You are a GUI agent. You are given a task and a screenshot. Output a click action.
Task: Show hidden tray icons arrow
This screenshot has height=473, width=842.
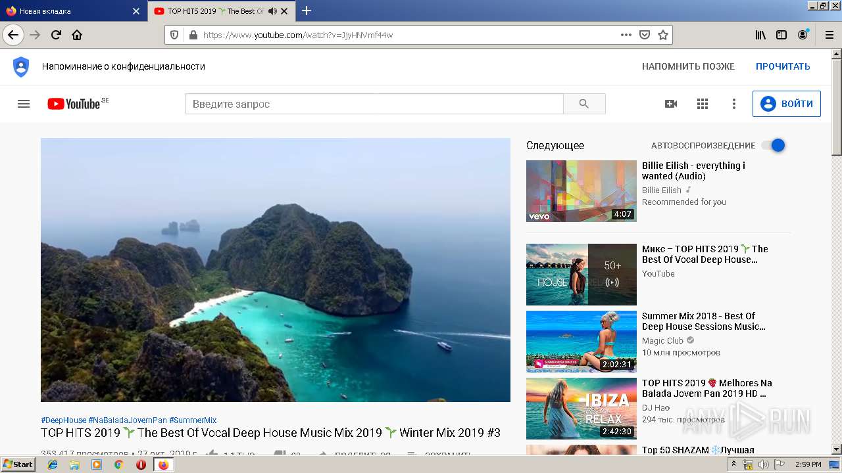(733, 464)
